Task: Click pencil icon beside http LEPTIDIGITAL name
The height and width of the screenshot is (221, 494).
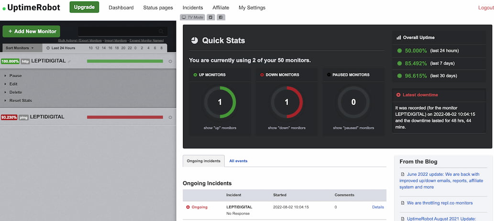Action: pyautogui.click(x=69, y=61)
